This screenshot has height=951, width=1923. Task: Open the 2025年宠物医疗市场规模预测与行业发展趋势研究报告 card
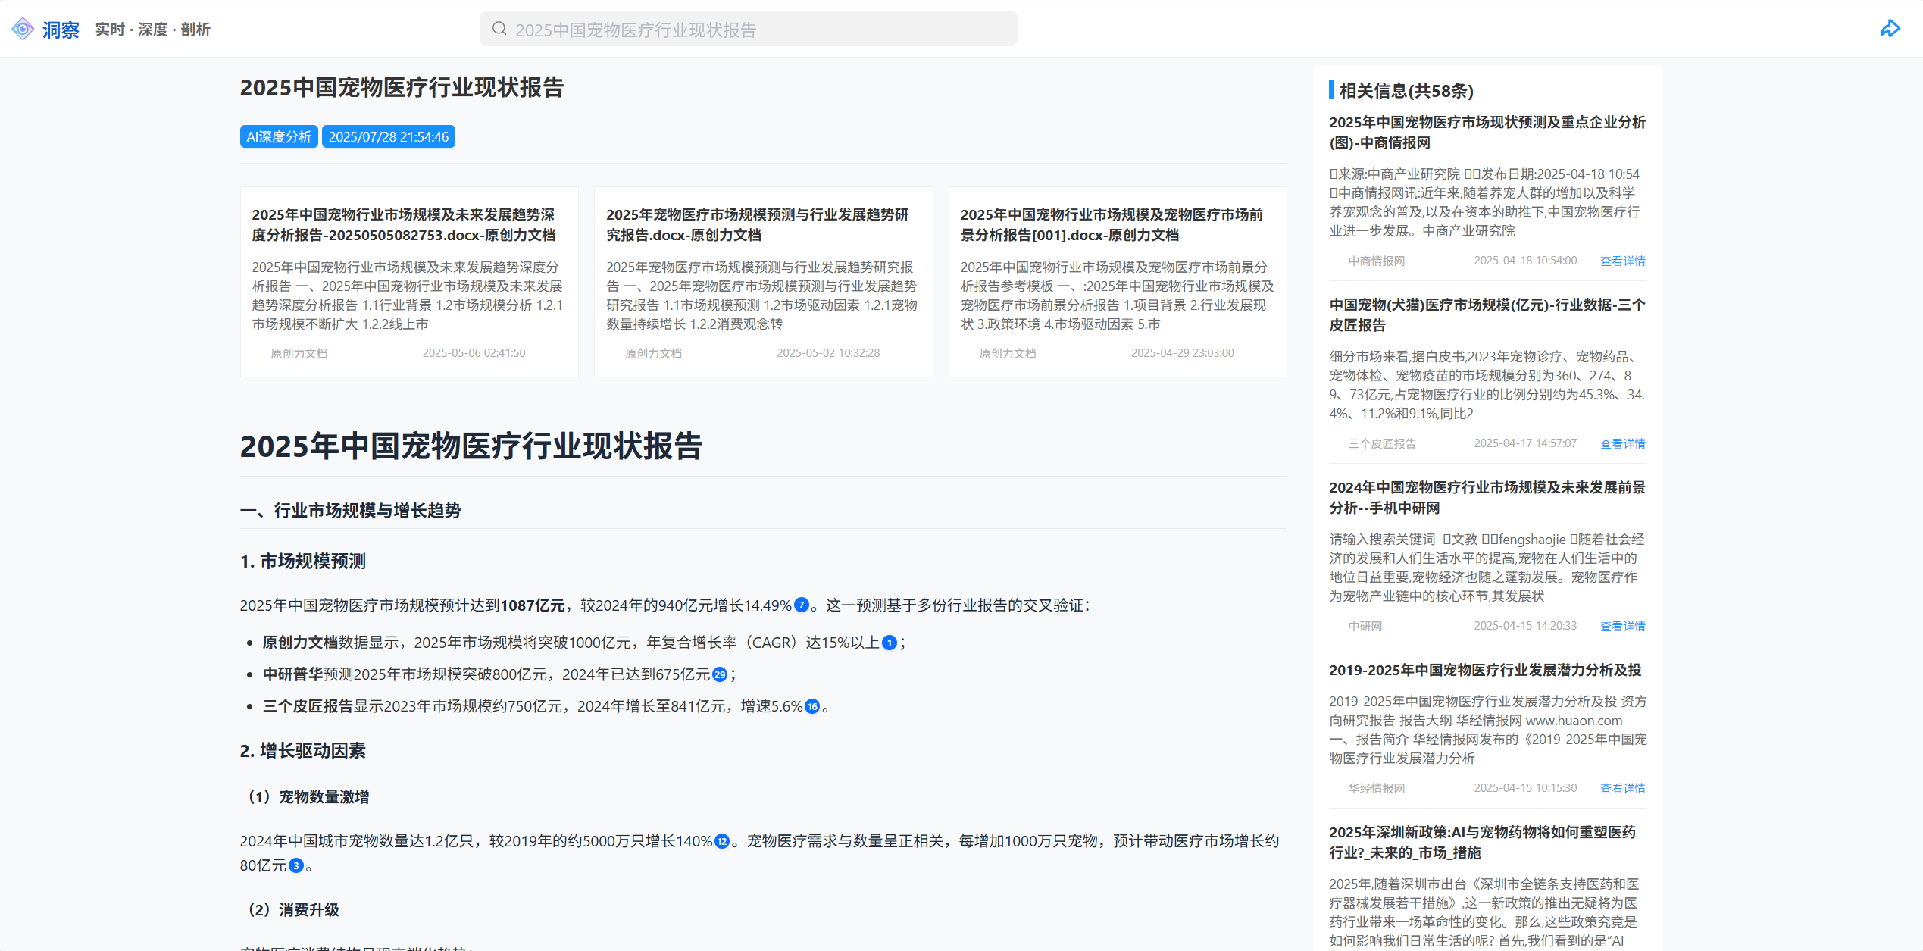point(763,282)
